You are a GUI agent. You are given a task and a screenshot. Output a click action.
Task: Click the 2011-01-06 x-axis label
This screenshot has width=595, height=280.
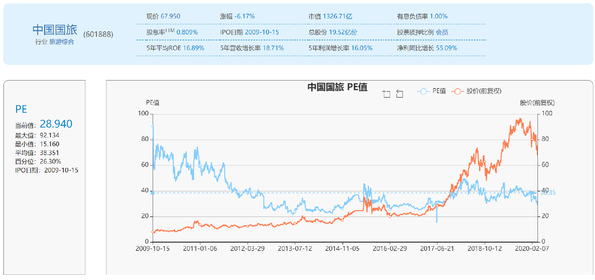(x=200, y=249)
